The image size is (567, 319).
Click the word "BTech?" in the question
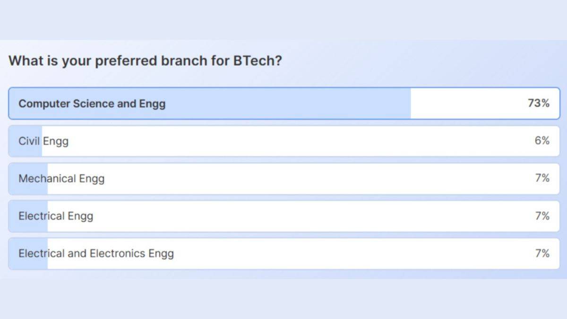pos(258,61)
